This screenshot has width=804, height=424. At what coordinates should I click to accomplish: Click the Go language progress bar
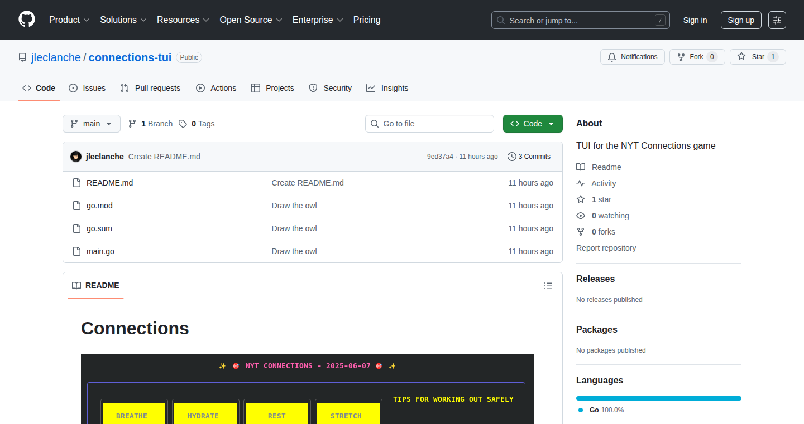659,398
